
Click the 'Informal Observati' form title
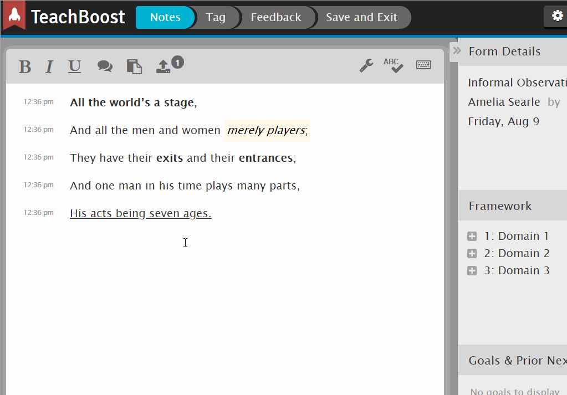point(518,83)
